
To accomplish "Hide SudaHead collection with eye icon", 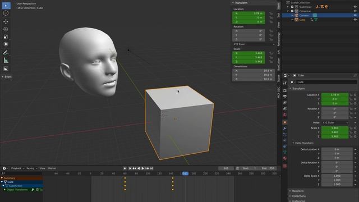I will (x=355, y=7).
